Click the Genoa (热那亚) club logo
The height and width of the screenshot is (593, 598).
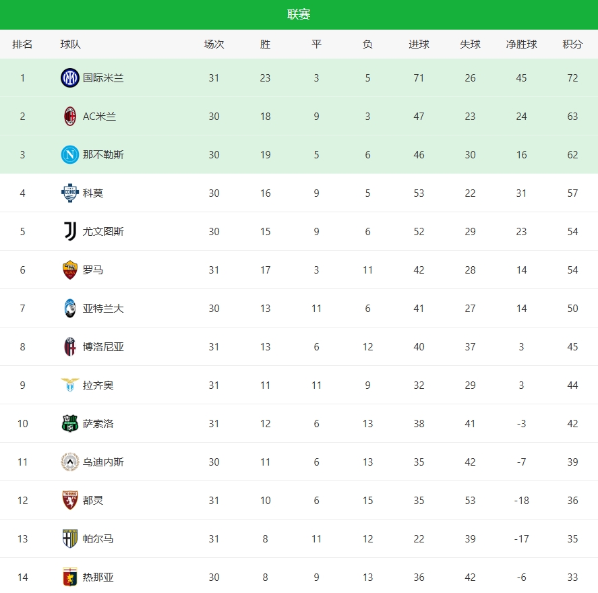(70, 578)
